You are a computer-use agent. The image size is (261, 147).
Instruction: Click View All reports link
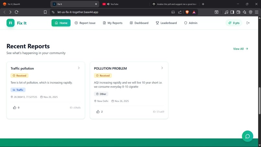pos(241,49)
